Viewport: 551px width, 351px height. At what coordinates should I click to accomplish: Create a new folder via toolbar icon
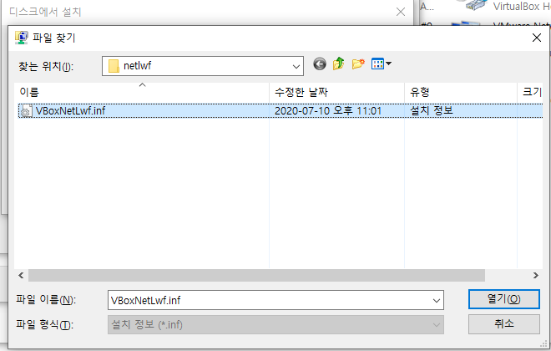point(358,64)
